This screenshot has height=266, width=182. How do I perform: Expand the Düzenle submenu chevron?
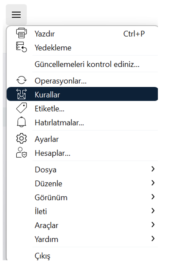153,183
